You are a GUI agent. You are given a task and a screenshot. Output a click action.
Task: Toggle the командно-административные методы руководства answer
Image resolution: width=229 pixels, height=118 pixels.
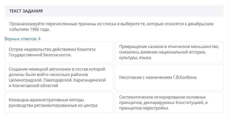[59, 102]
